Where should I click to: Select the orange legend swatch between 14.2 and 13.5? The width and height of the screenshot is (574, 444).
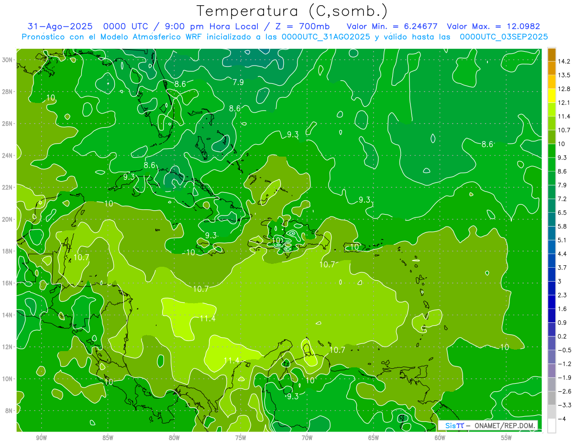tap(552, 68)
